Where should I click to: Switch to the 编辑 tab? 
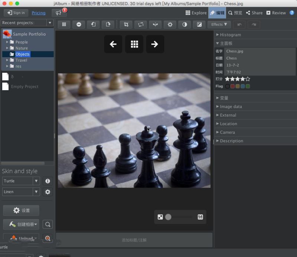(217, 13)
